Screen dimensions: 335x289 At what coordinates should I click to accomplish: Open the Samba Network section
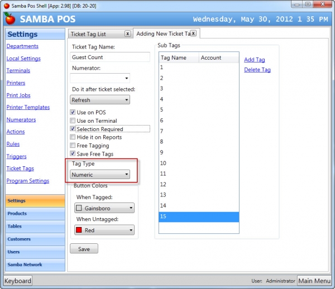pyautogui.click(x=35, y=264)
